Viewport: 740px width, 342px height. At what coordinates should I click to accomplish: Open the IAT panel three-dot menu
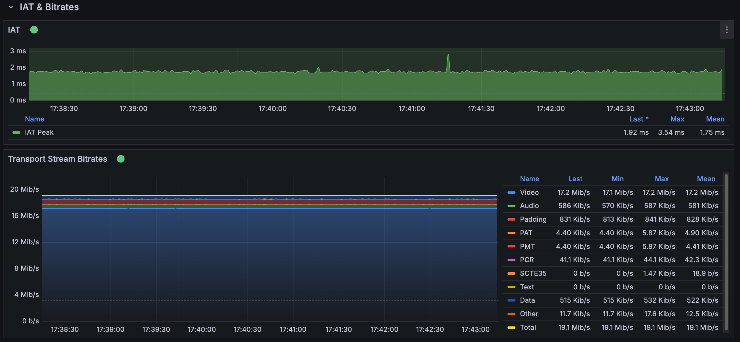[x=726, y=30]
